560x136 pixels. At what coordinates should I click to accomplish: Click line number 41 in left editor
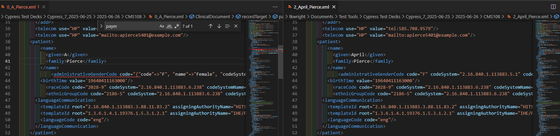click(8, 61)
